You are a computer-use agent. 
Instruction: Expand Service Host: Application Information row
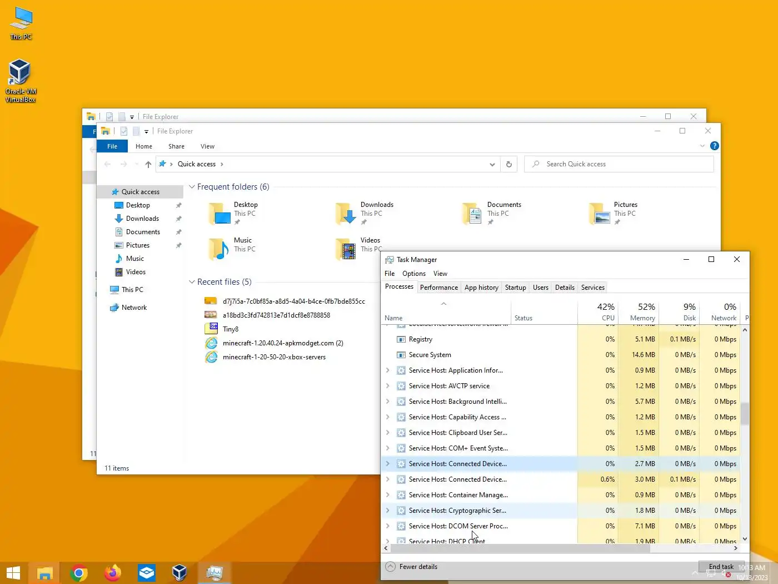click(x=387, y=370)
